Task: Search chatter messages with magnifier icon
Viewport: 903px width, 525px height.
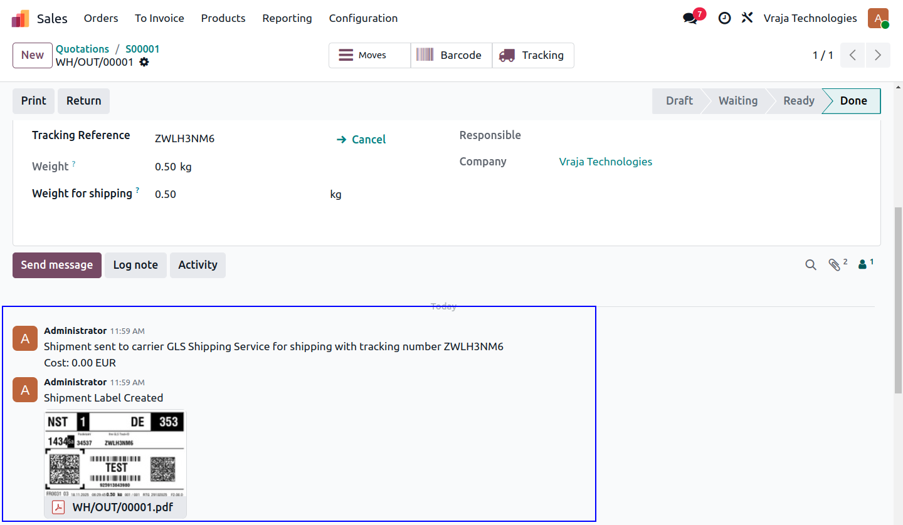Action: 811,265
